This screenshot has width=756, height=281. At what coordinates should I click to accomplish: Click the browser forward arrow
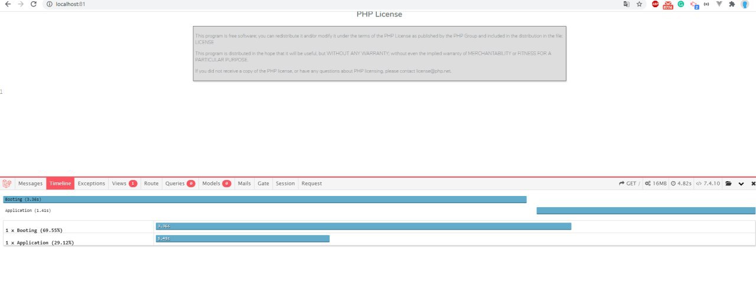tap(21, 4)
